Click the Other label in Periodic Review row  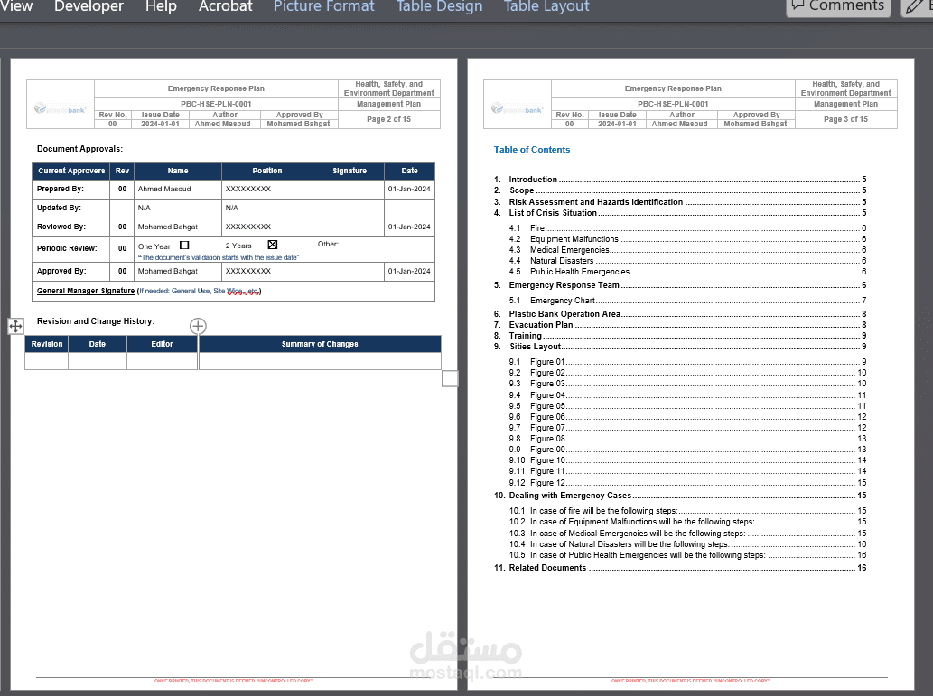tap(328, 244)
